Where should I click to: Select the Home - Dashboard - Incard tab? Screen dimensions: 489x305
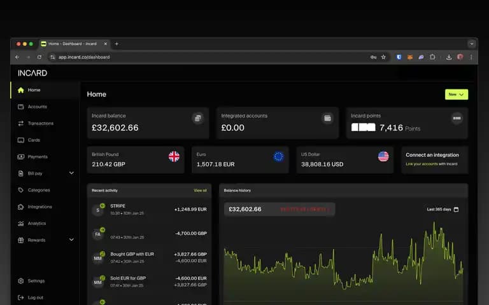click(74, 44)
